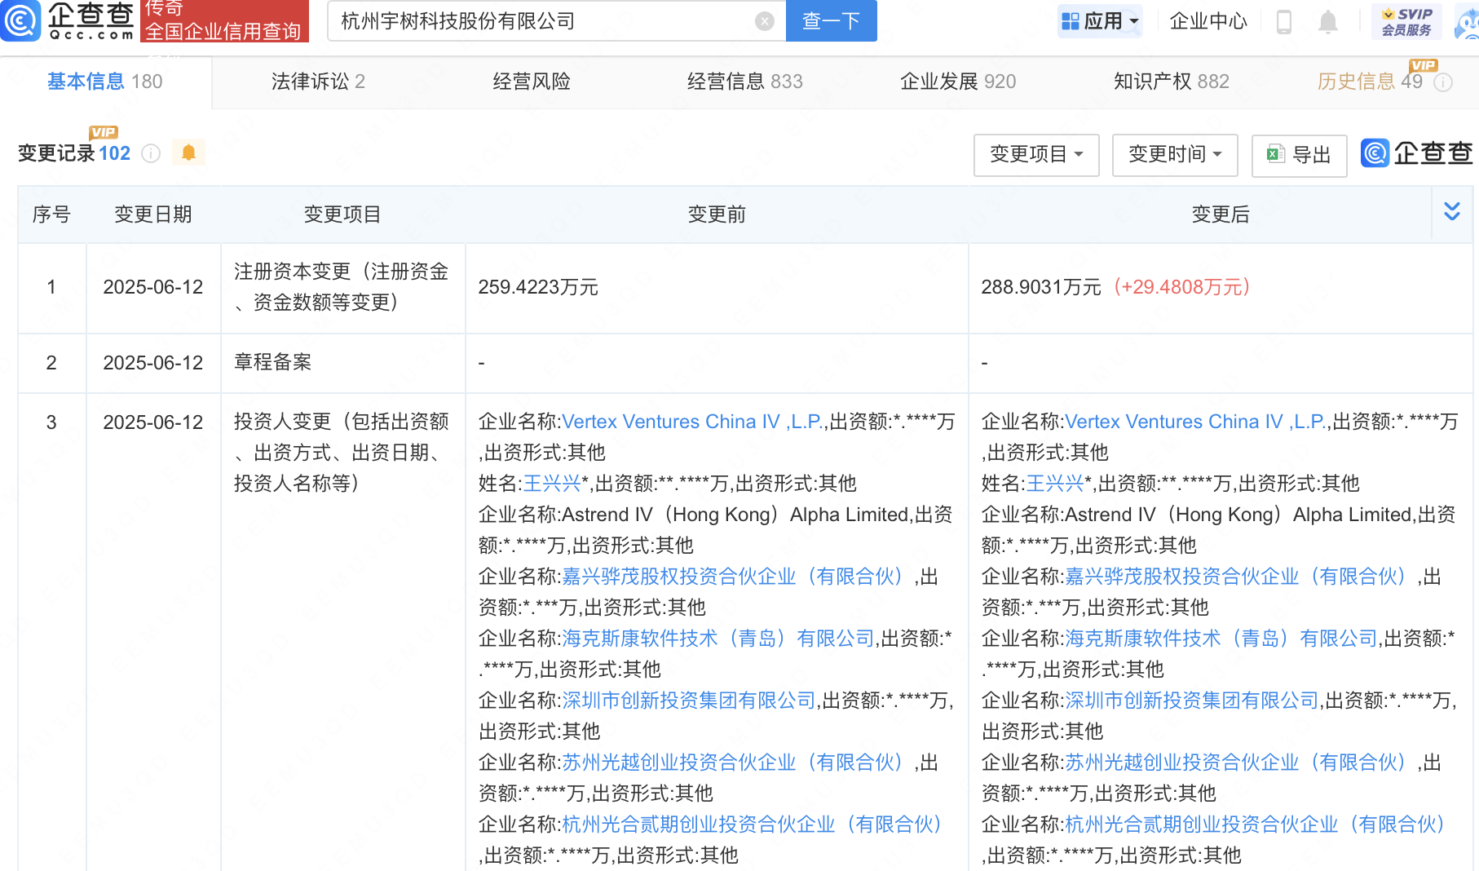Screen dimensions: 1479x871
Task: Click the 变更后 column header
Action: tap(1221, 214)
